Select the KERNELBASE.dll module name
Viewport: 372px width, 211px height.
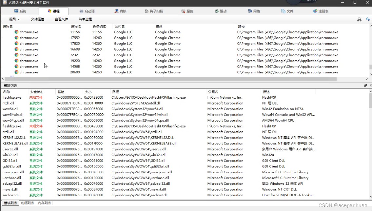coord(15,143)
